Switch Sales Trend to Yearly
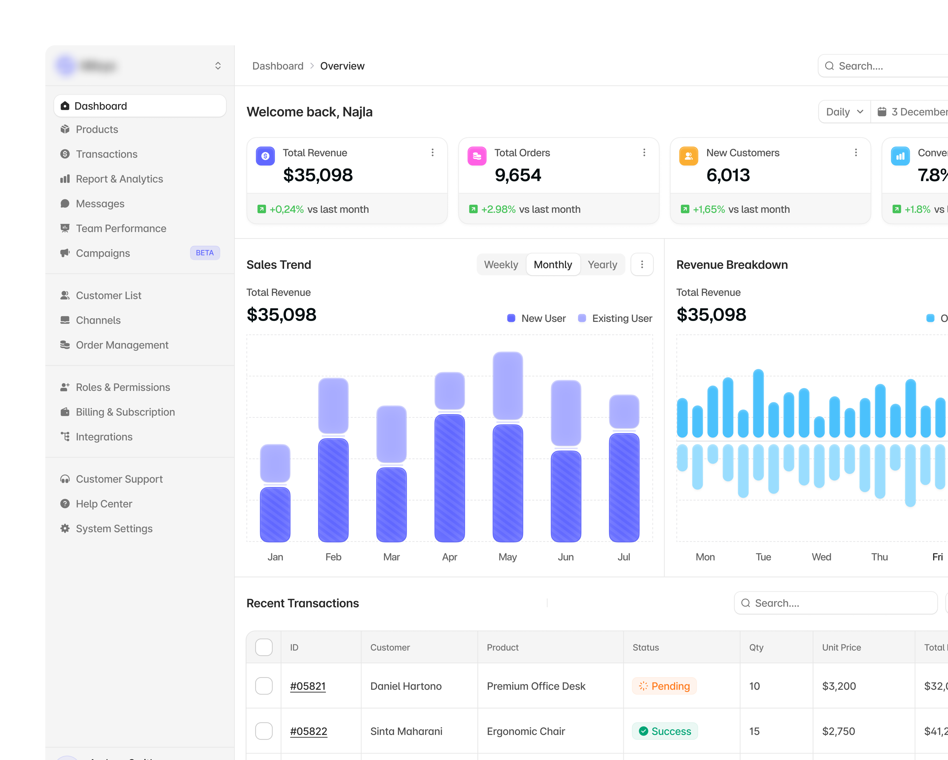The width and height of the screenshot is (948, 760). click(602, 265)
